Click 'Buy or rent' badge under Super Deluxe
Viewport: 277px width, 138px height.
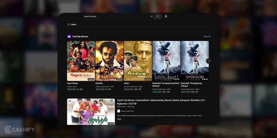(71, 89)
